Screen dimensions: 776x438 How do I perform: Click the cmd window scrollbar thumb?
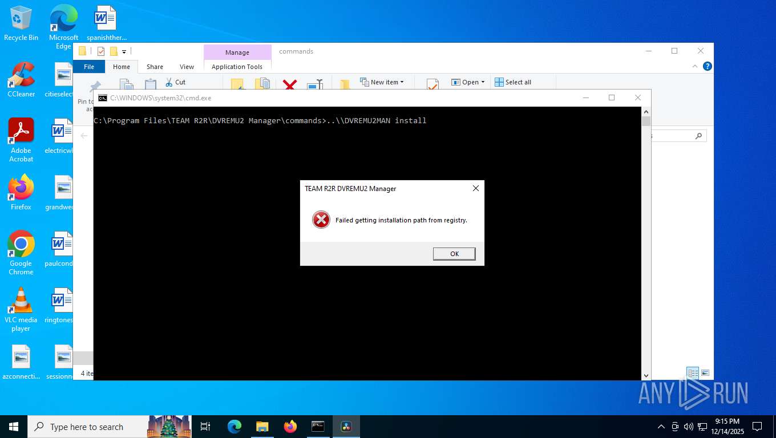646,121
